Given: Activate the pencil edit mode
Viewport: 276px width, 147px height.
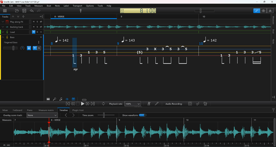Looking at the screenshot, I should coord(257,11).
